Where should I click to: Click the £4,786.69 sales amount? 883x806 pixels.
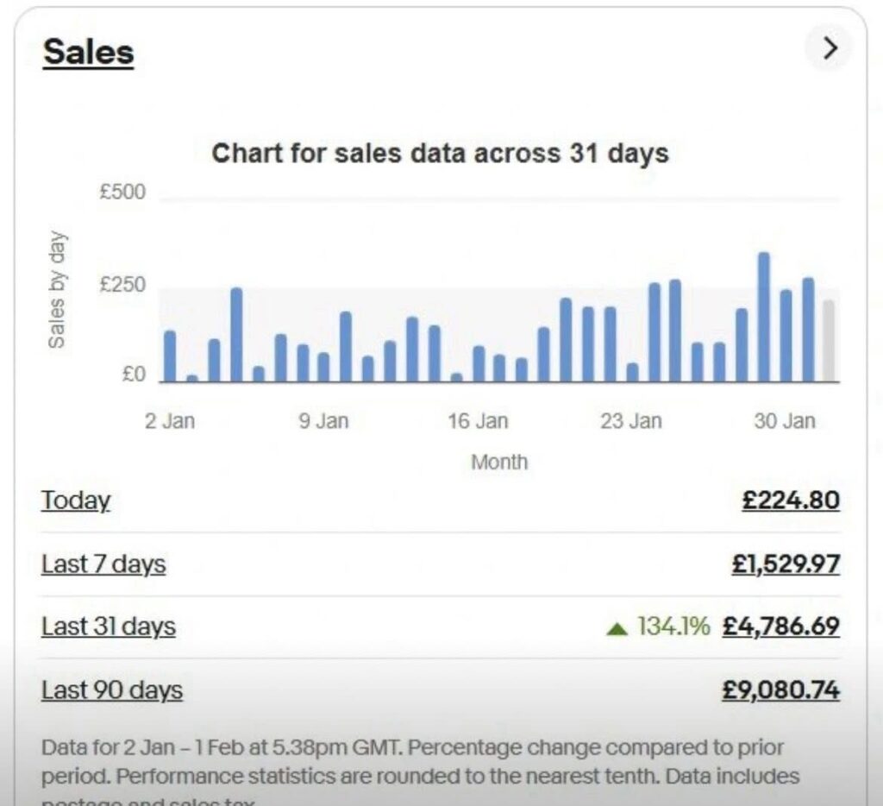780,627
